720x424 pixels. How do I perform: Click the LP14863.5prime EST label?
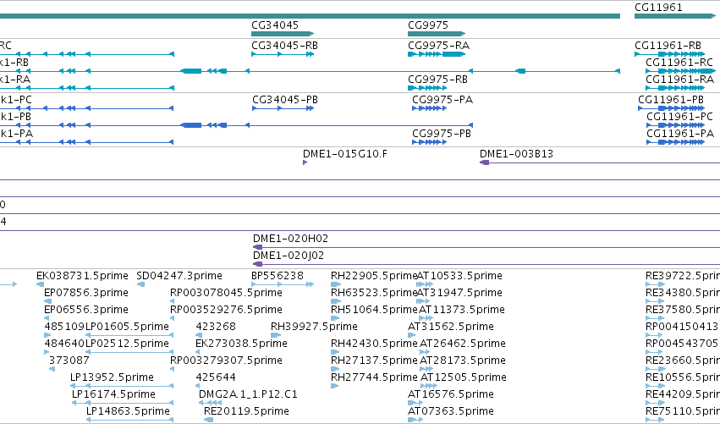pos(128,411)
